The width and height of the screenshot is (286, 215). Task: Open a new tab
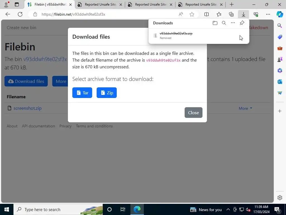click(232, 4)
